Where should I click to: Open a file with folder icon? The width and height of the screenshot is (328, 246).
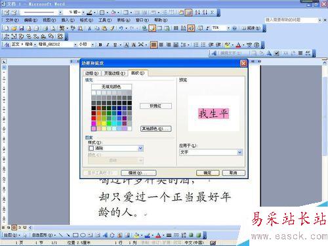[x=14, y=28]
